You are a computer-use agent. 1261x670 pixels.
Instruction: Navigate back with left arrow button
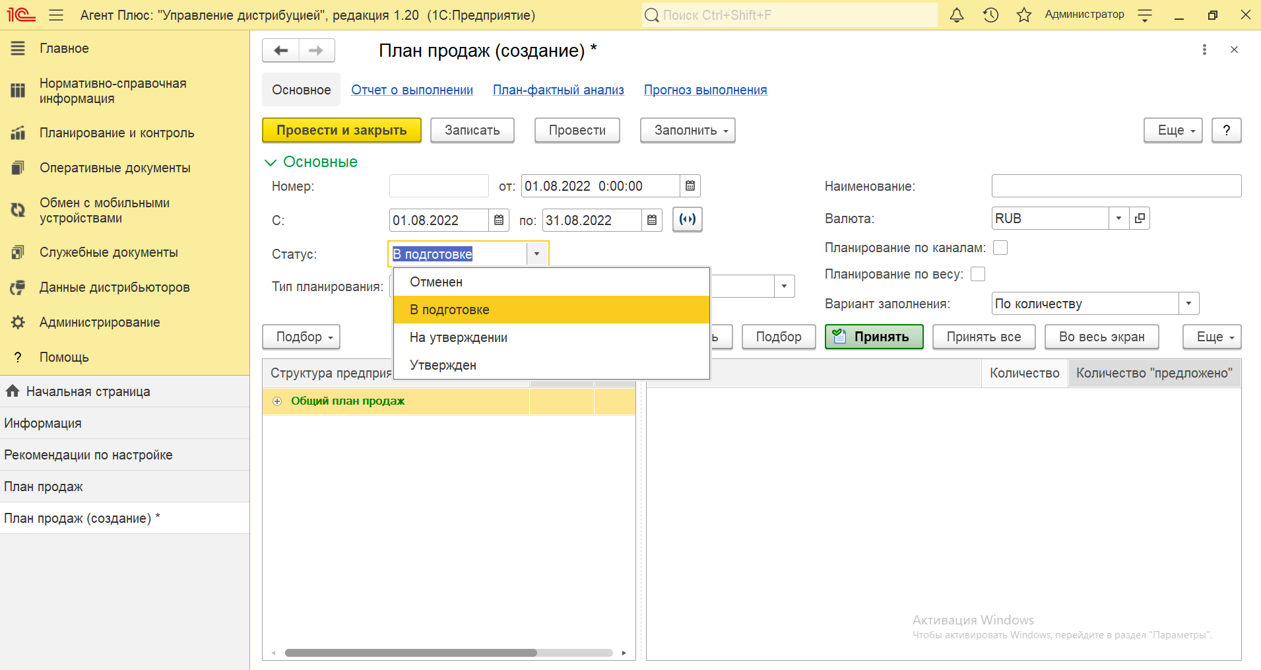(281, 51)
